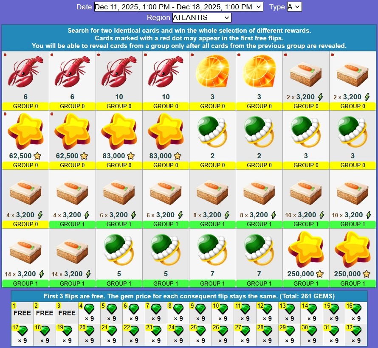Click the gem icon on flip 13
378x348 pixels.
pyautogui.click(x=289, y=309)
